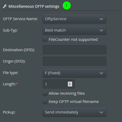Open the F (Fixed) file type dropdown
The width and height of the screenshot is (122, 122).
click(x=75, y=73)
